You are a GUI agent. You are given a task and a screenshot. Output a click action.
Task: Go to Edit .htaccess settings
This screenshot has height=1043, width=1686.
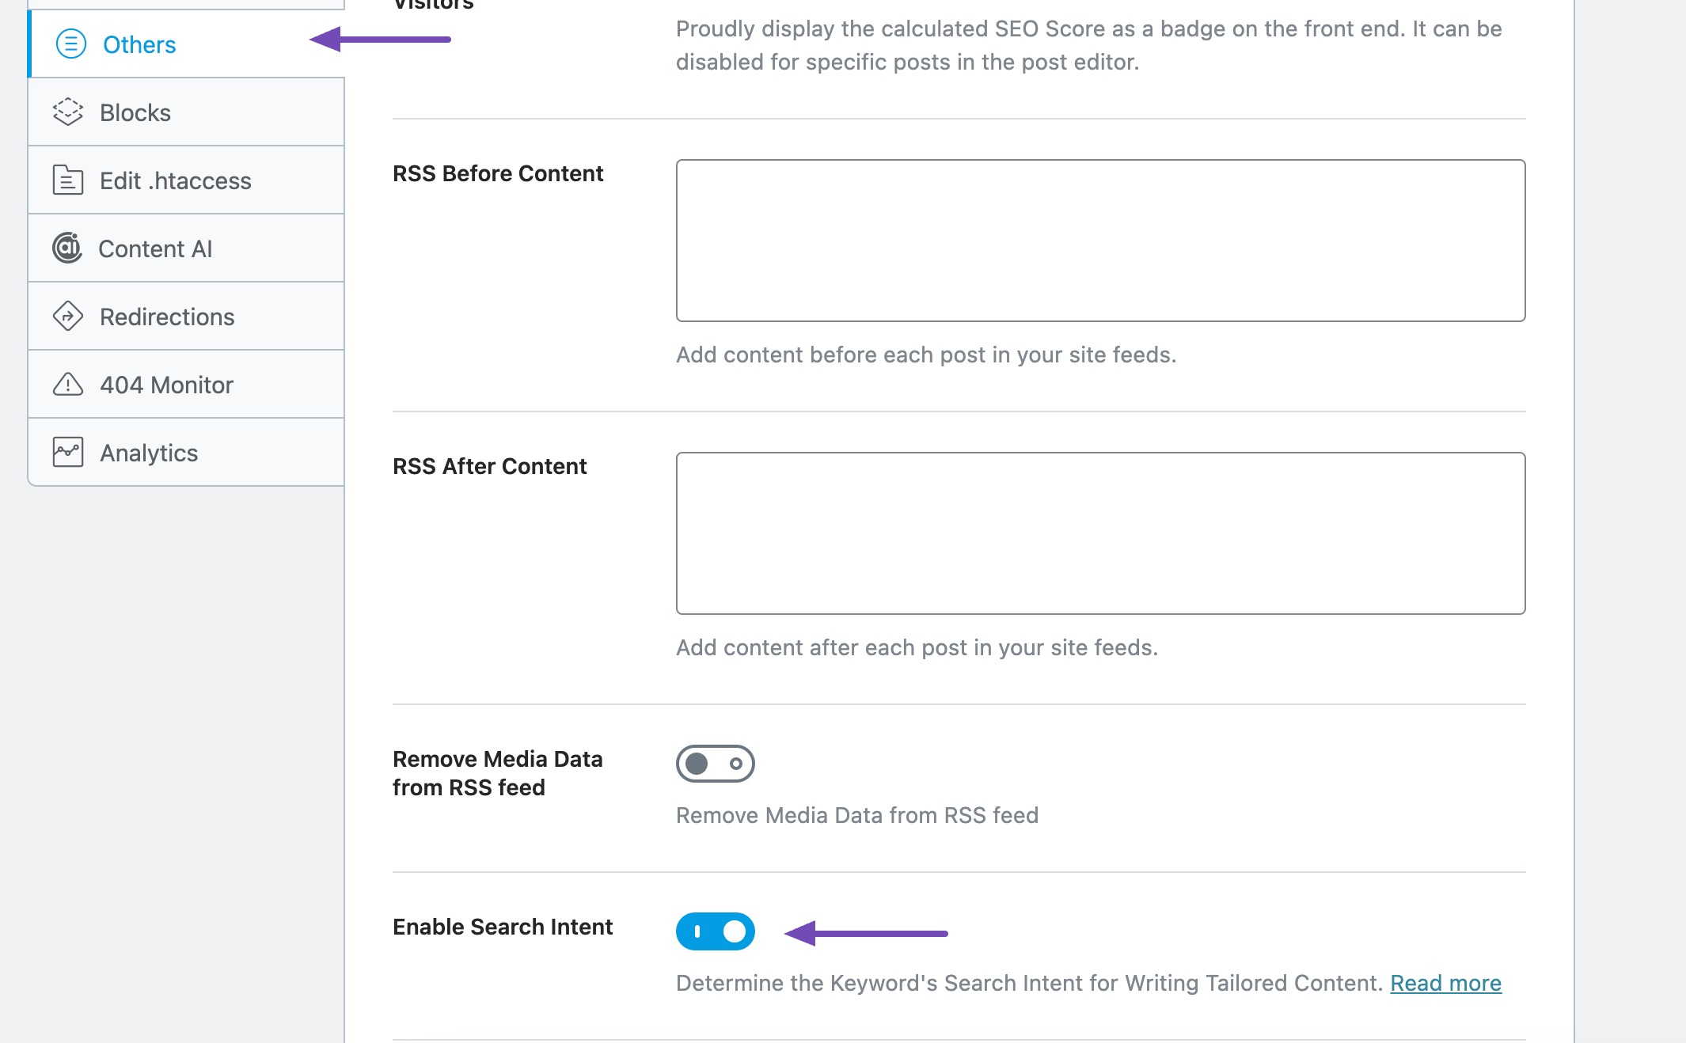tap(175, 180)
